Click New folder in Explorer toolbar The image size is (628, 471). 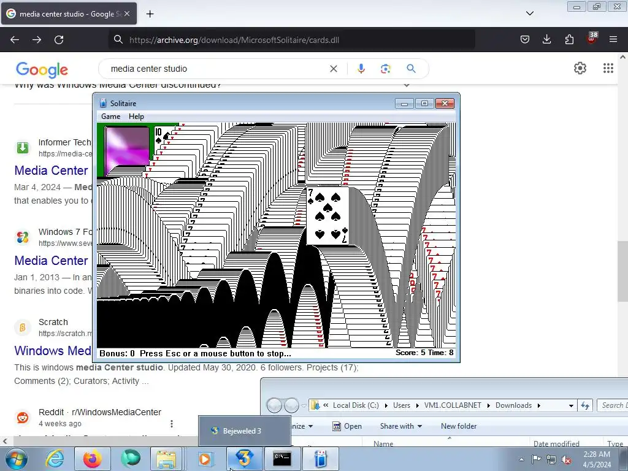[x=459, y=426]
